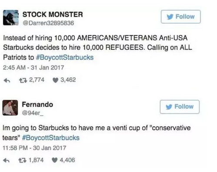217x172 pixels.
Task: Click the Fernando display name
Action: (37, 104)
